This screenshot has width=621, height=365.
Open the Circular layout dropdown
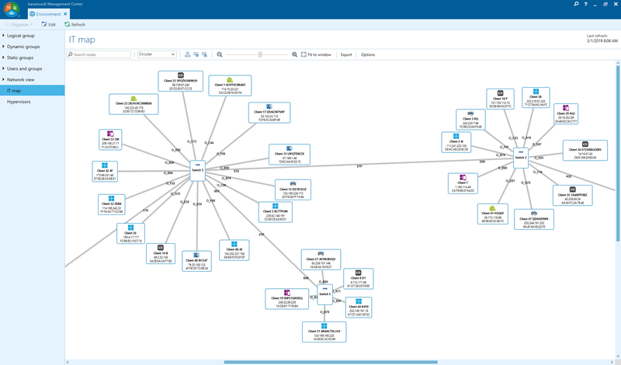point(157,55)
